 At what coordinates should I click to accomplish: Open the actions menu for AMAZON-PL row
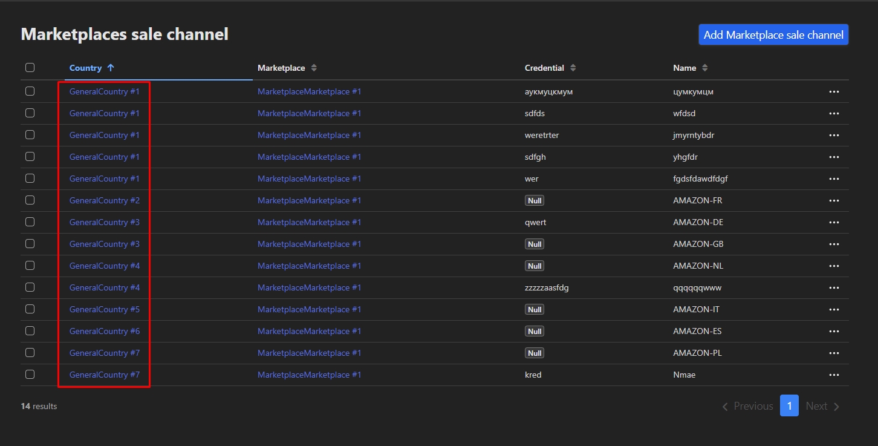(x=834, y=353)
